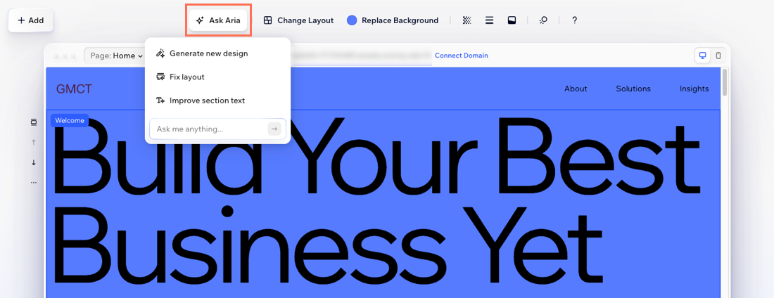Select Generate new design from Aria menu
The image size is (774, 298).
tap(208, 53)
